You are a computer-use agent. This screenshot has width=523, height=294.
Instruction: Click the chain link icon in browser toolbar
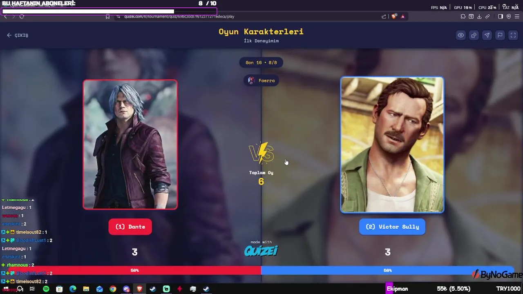[x=487, y=16]
